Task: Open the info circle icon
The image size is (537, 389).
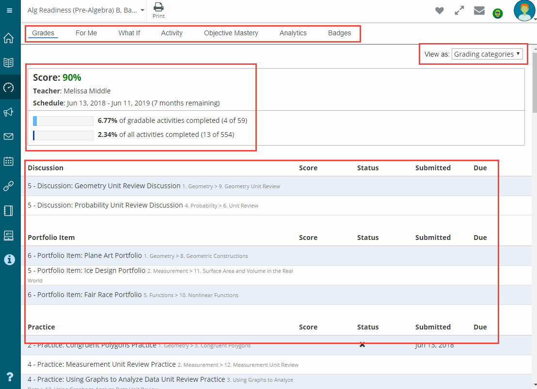Action: pos(9,260)
